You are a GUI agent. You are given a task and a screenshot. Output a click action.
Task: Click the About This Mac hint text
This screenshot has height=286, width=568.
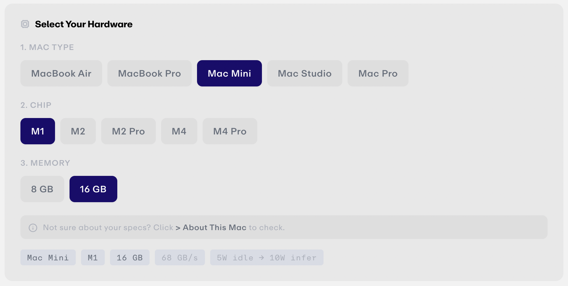(x=214, y=227)
